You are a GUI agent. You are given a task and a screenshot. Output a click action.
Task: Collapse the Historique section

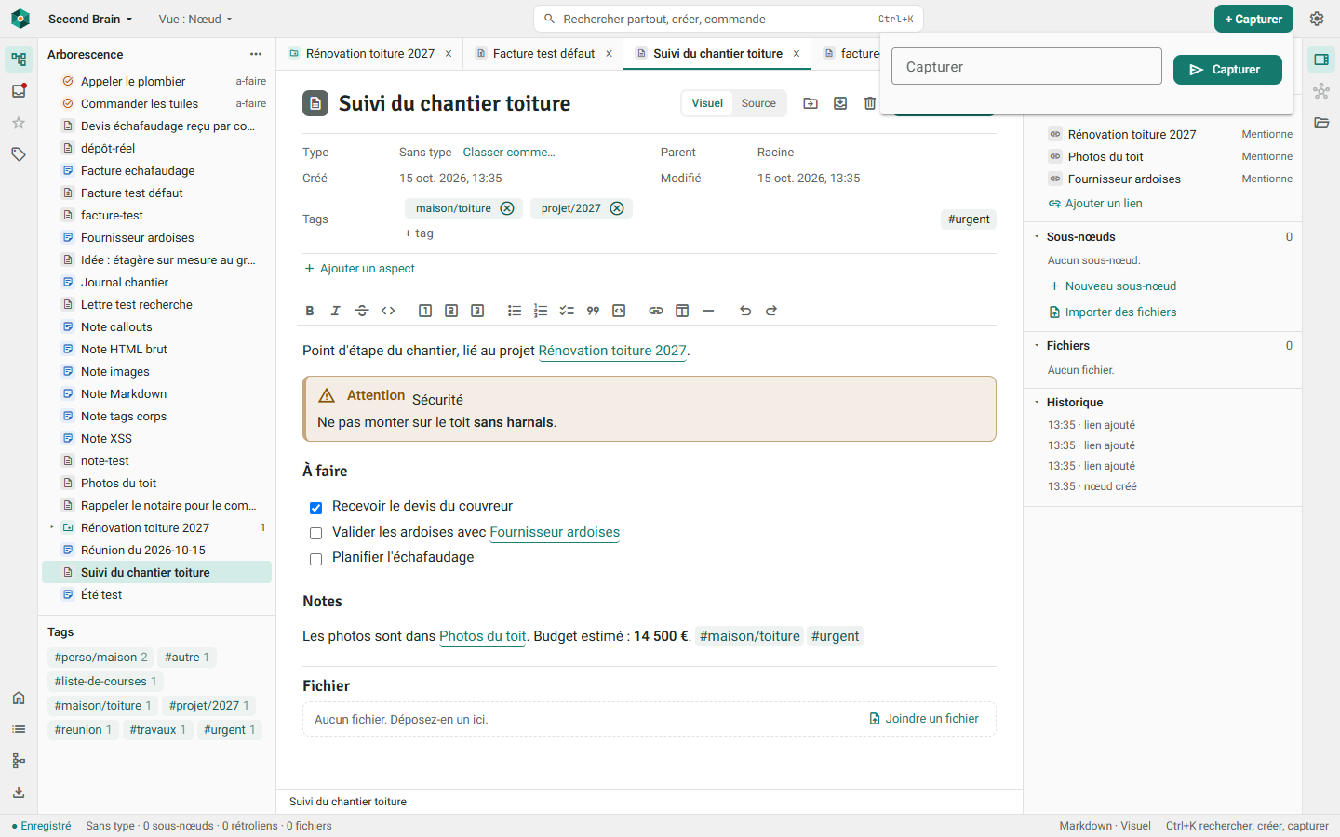pyautogui.click(x=1037, y=403)
